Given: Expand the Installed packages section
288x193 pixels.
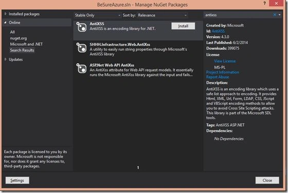Looking at the screenshot, I should click(x=5, y=14).
